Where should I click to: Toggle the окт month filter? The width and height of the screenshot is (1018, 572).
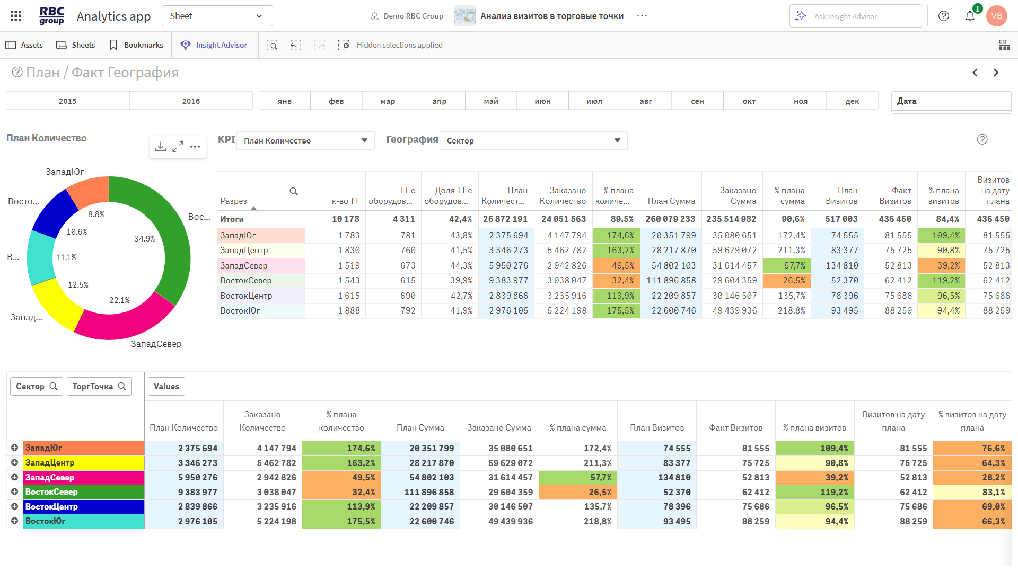pyautogui.click(x=749, y=101)
